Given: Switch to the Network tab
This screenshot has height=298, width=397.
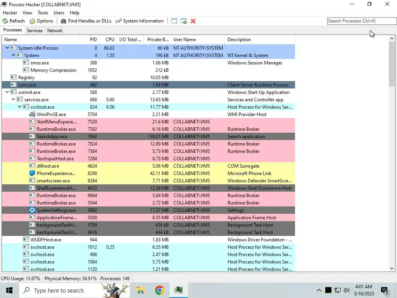Looking at the screenshot, I should (55, 31).
